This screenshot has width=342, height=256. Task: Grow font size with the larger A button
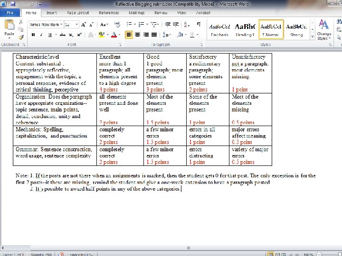point(84,25)
